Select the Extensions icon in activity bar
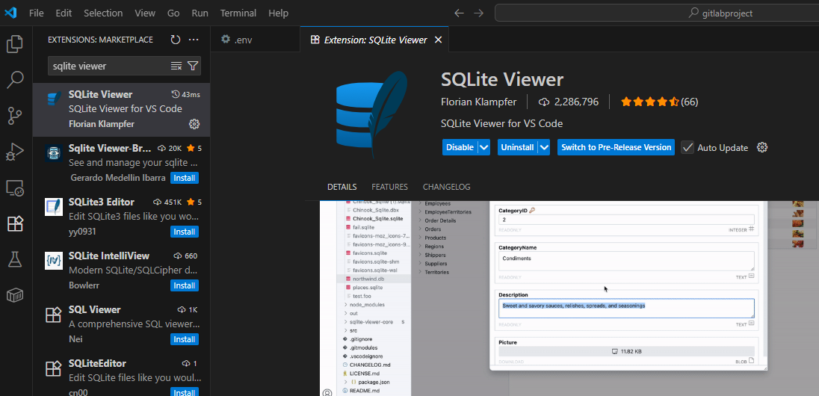The width and height of the screenshot is (819, 396). (15, 223)
